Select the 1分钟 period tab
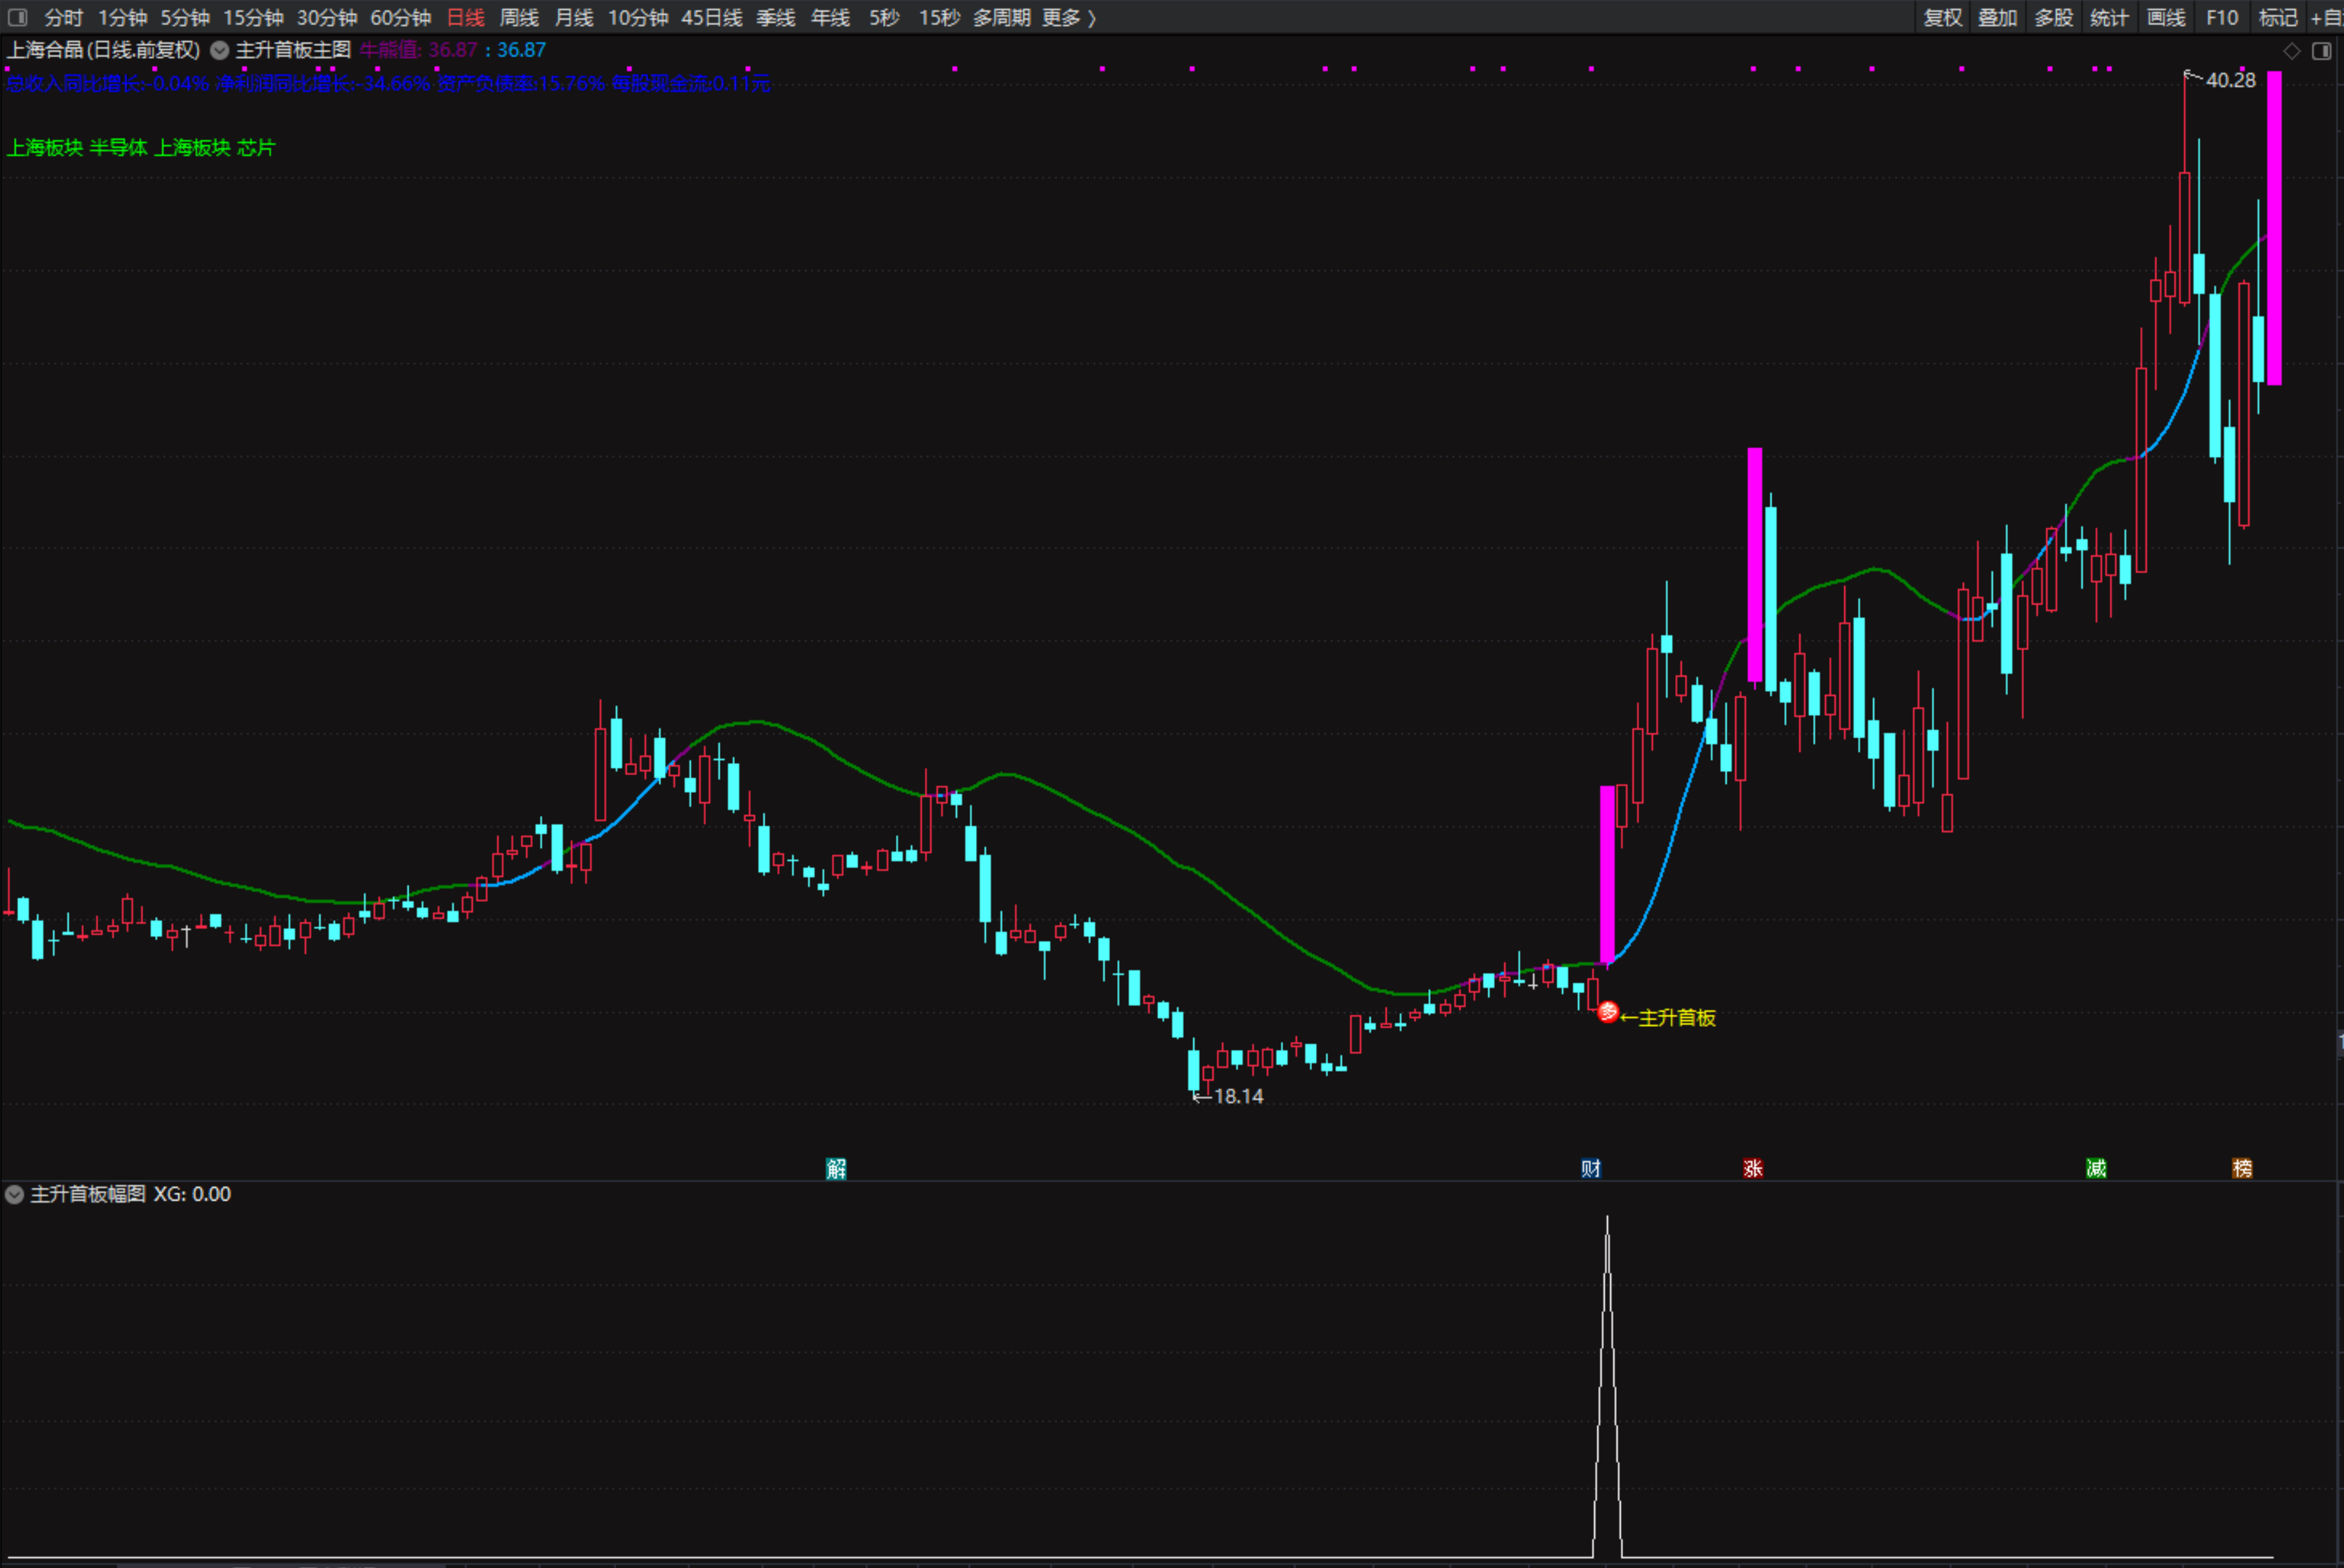Screen dimensions: 2344x1568 pos(122,18)
